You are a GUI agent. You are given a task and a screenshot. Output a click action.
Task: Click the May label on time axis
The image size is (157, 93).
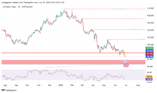point(104,85)
